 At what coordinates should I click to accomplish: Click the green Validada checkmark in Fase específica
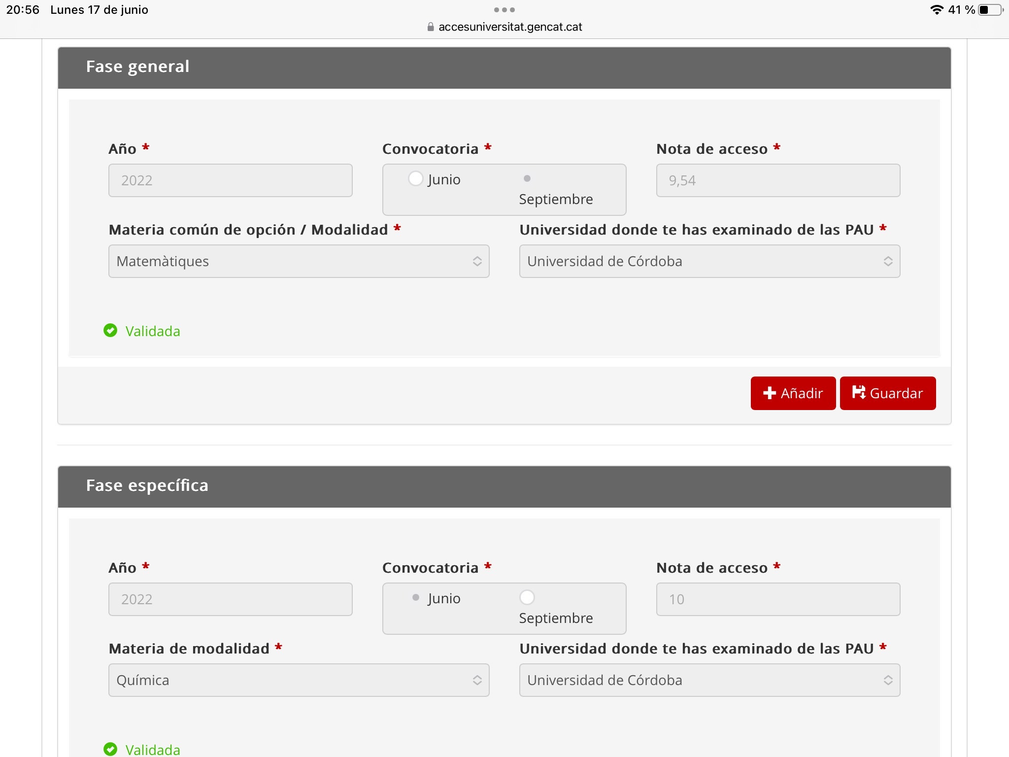[x=110, y=749]
